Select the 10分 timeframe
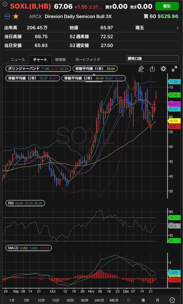183x304 pixels. click(x=41, y=300)
